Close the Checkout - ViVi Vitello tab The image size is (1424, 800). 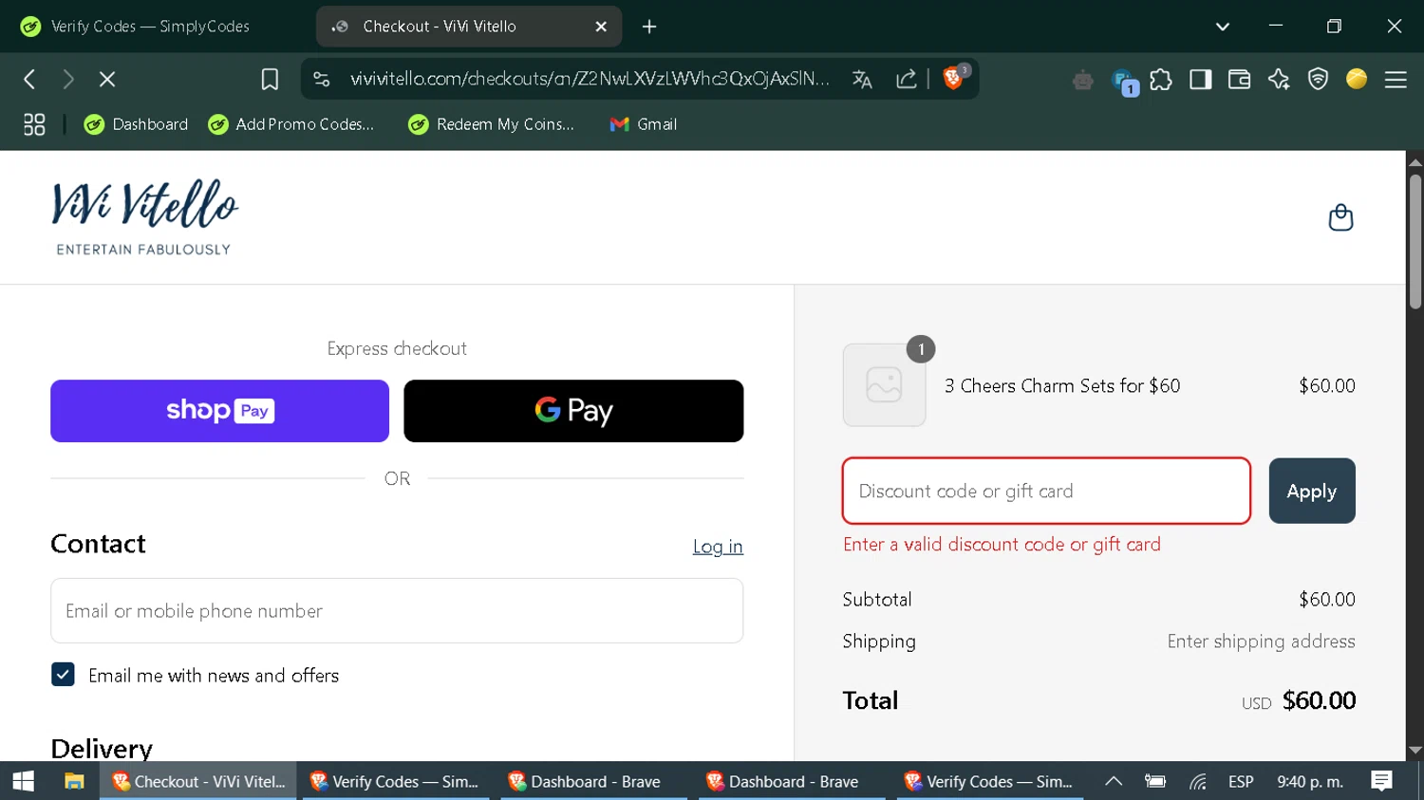pos(601,27)
